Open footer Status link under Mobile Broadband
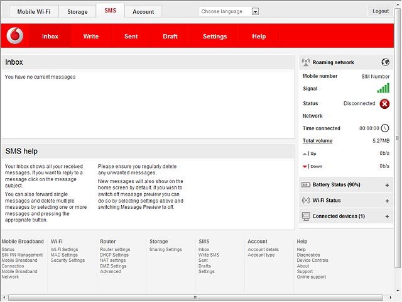 click(x=8, y=249)
